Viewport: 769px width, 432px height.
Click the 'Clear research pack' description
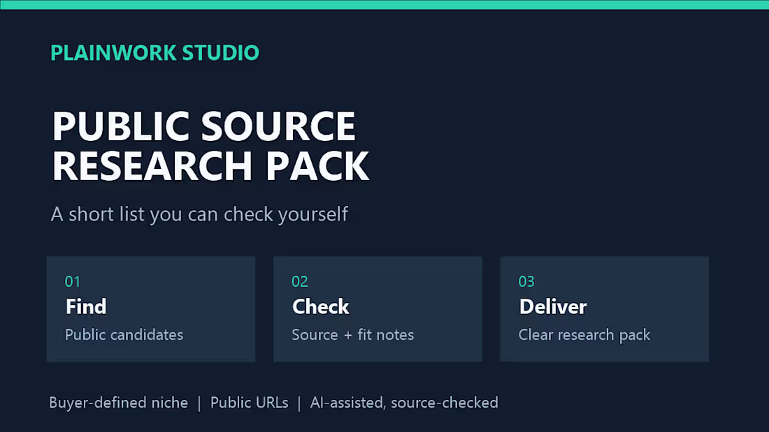tap(584, 335)
